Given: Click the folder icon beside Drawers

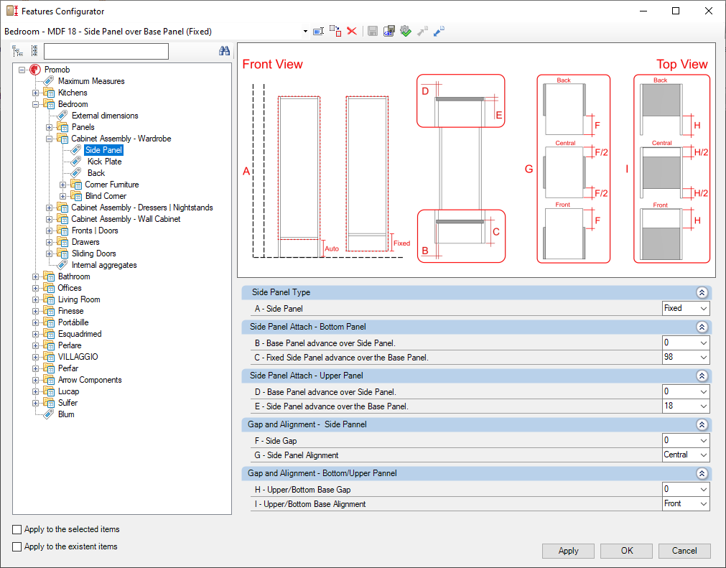Looking at the screenshot, I should coord(62,242).
